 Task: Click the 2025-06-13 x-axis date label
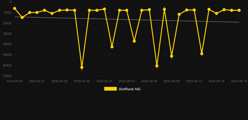point(194,81)
